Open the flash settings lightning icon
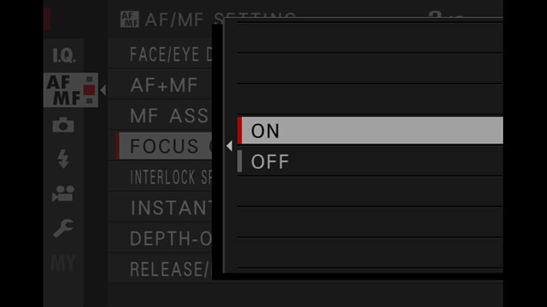 point(63,159)
